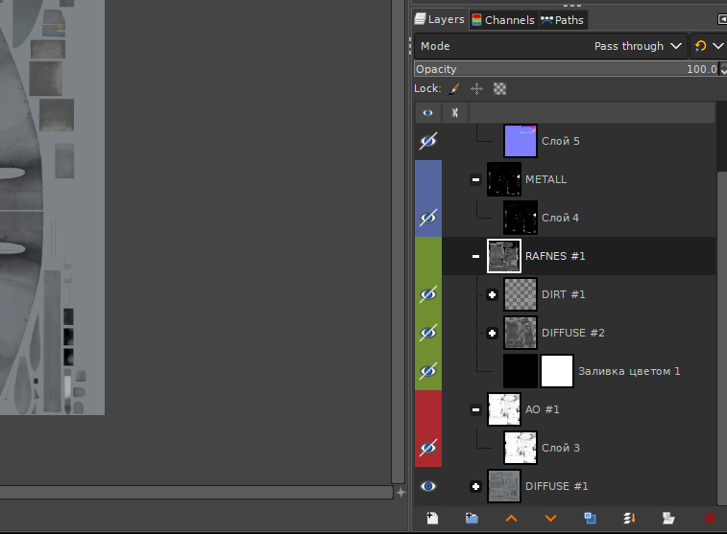Select black thumbnail of Заливка цветом 1

tap(521, 371)
